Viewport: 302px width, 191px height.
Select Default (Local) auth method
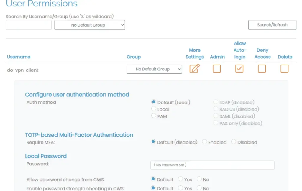[x=154, y=102]
